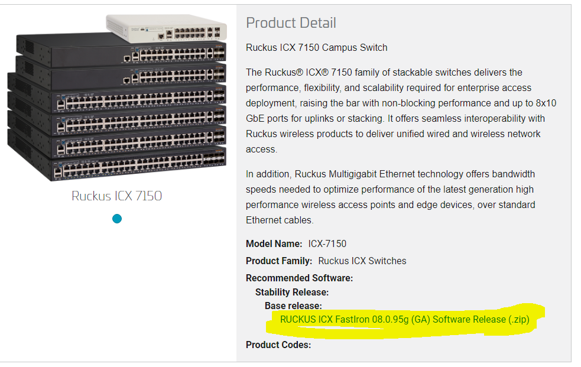Click the Product Codes label
581x367 pixels.
point(278,345)
